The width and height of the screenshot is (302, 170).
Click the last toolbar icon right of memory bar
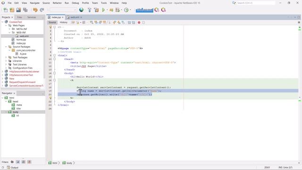(x=164, y=10)
